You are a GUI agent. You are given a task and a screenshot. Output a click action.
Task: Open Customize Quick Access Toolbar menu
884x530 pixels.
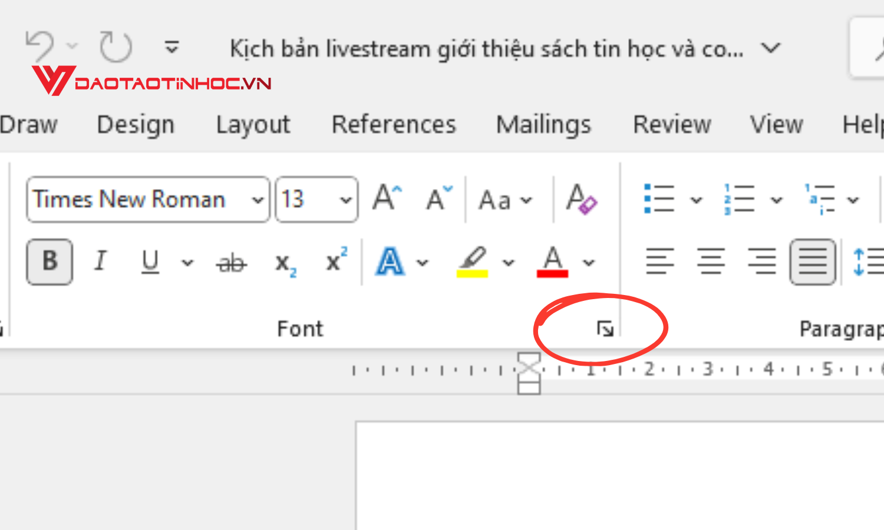click(x=171, y=47)
